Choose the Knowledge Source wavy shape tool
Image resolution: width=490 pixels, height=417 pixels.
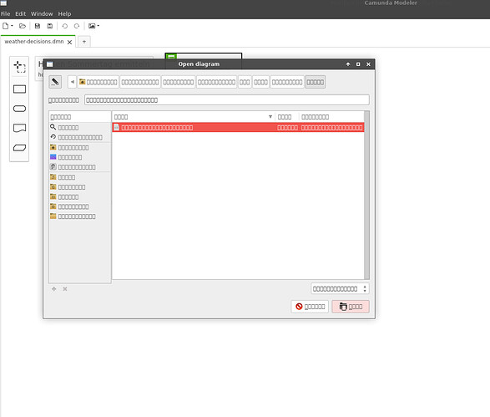pos(19,128)
